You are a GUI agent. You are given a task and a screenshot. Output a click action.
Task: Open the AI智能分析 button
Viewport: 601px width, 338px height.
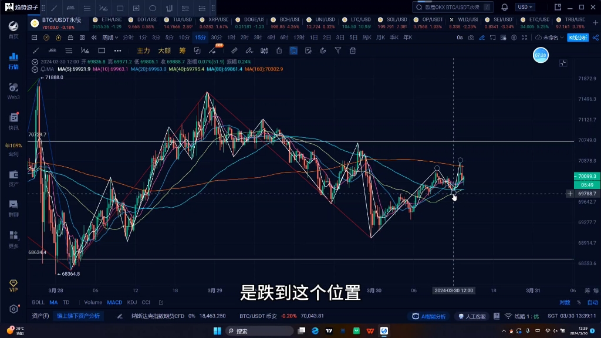428,316
